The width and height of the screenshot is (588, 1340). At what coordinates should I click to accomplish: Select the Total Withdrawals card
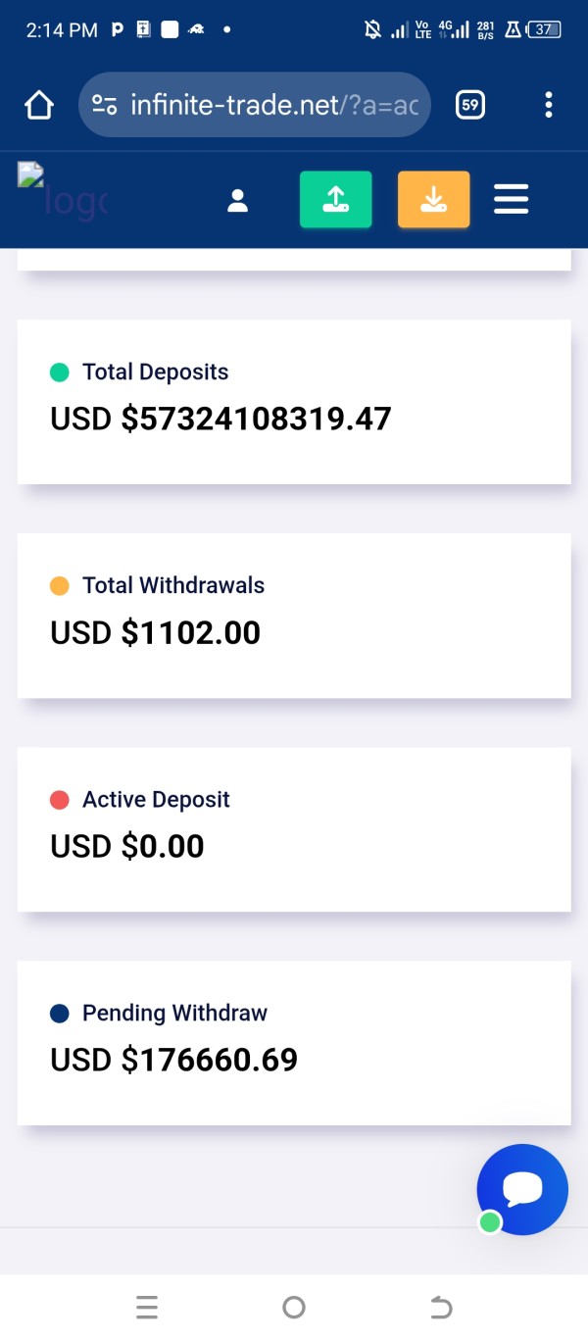[x=294, y=615]
